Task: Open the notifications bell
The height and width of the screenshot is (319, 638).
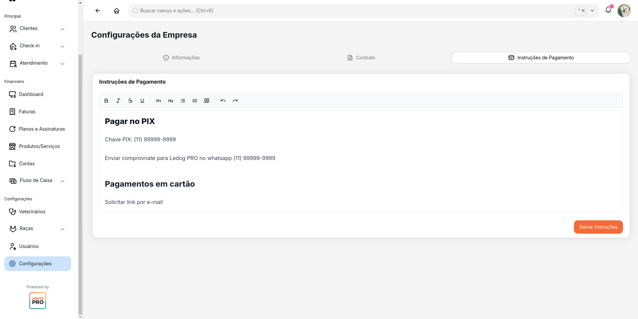Action: [x=608, y=10]
